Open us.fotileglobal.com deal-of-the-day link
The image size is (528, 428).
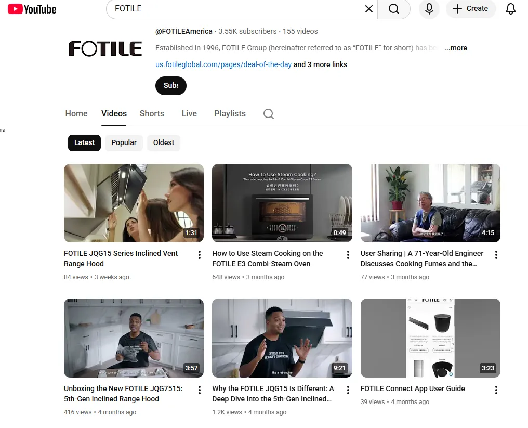[x=223, y=64]
